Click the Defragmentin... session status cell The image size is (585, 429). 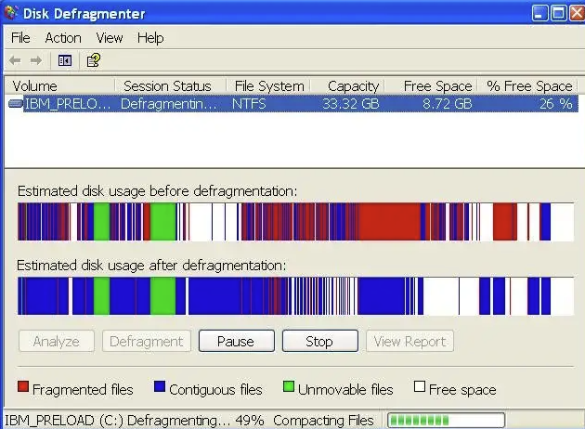(x=169, y=103)
